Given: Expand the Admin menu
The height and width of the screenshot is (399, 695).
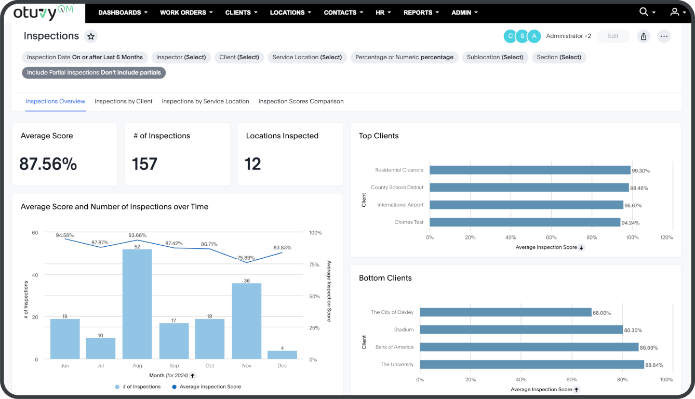Looking at the screenshot, I should point(464,12).
